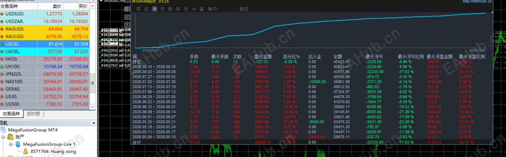
Task: Click the XAUUSD. ask price 4376.12
Action: [80, 36]
